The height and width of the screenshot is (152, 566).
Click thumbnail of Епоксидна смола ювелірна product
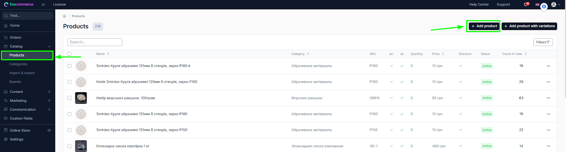(x=81, y=146)
